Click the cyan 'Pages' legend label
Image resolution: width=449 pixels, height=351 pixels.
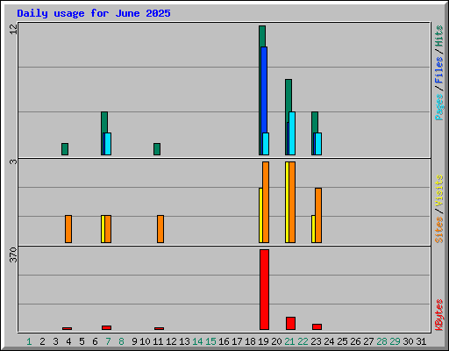click(x=439, y=107)
